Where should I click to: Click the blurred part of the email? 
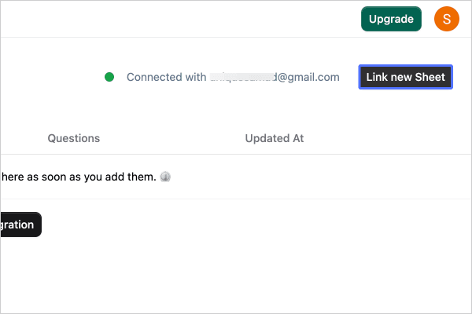pos(243,77)
